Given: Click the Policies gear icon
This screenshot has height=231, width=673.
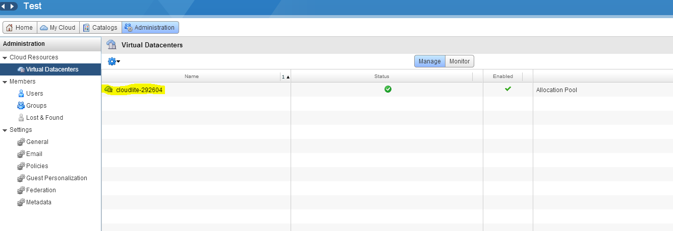Looking at the screenshot, I should click(21, 166).
